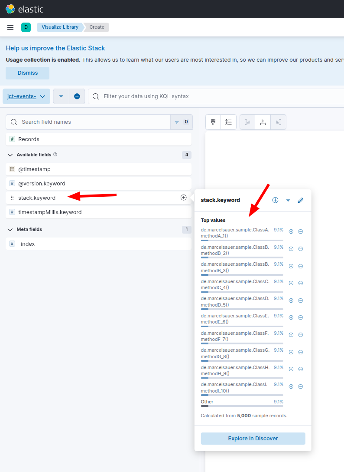The width and height of the screenshot is (344, 472).
Task: Open the Help us improve the Elastic Stack link
Action: pos(55,48)
